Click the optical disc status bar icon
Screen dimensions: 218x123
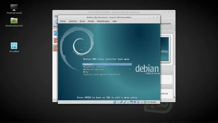click(118, 102)
